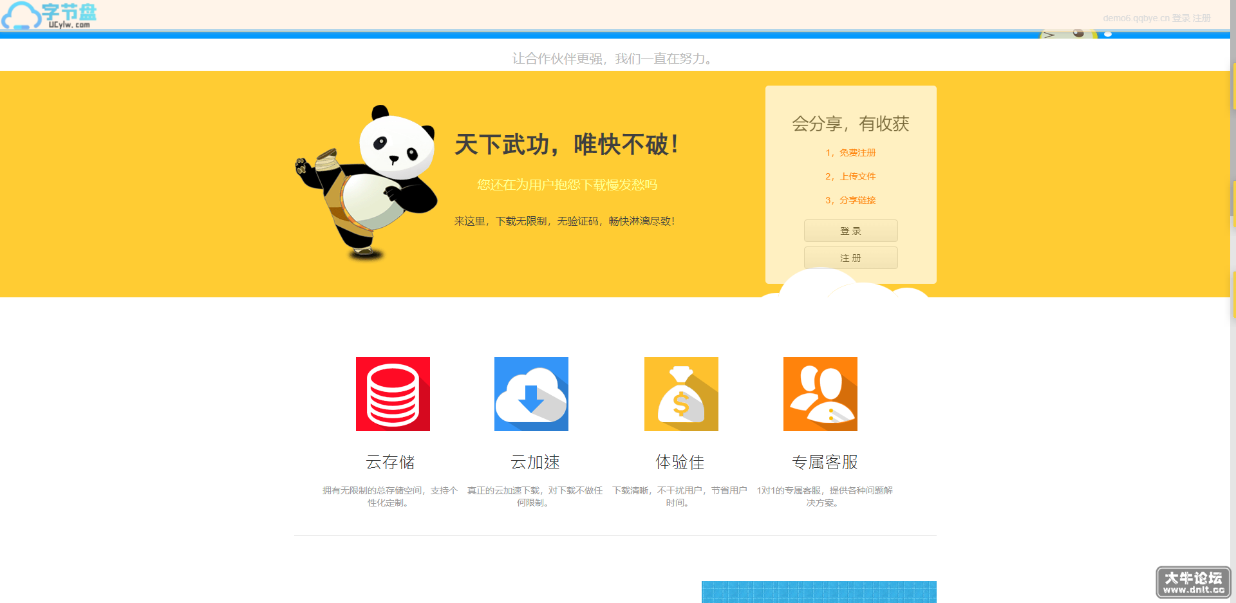Select the yellow 体验佳 money bag icon

(681, 394)
